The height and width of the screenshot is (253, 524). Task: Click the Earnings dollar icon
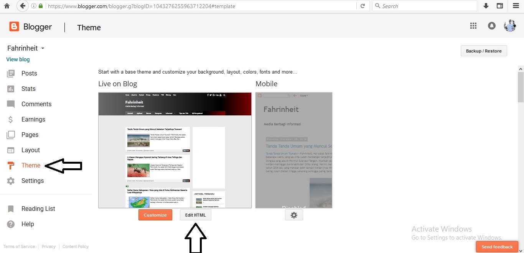11,119
